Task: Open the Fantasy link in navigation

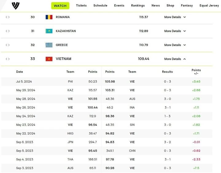Action: coord(187,6)
